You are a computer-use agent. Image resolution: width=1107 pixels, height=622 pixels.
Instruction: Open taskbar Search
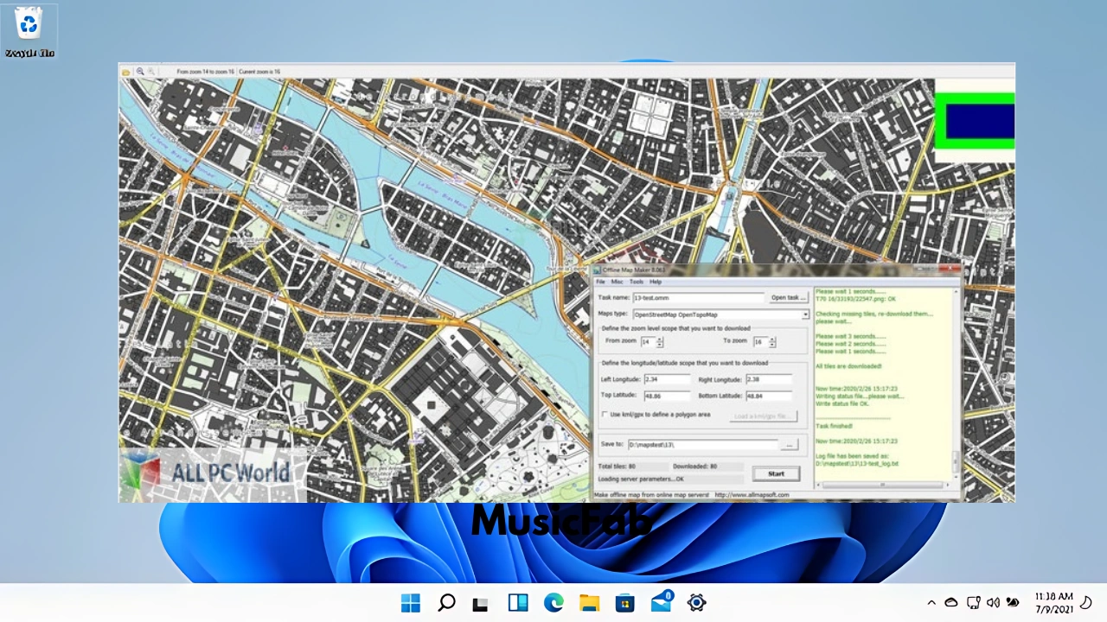point(446,603)
